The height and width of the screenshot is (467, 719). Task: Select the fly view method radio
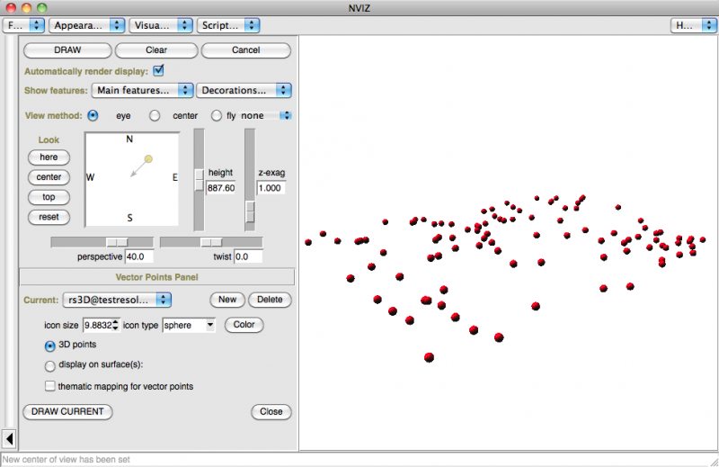217,116
